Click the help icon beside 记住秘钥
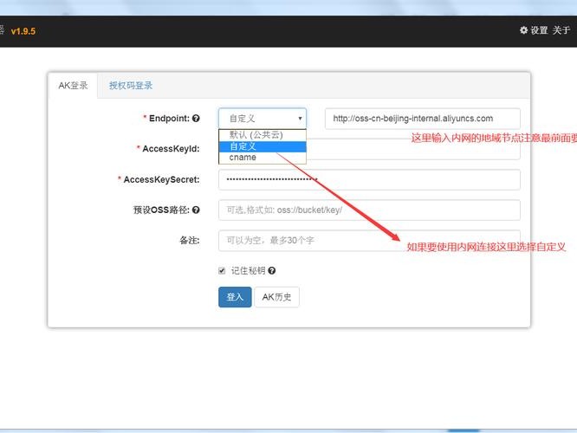This screenshot has height=433, width=577. click(x=271, y=271)
